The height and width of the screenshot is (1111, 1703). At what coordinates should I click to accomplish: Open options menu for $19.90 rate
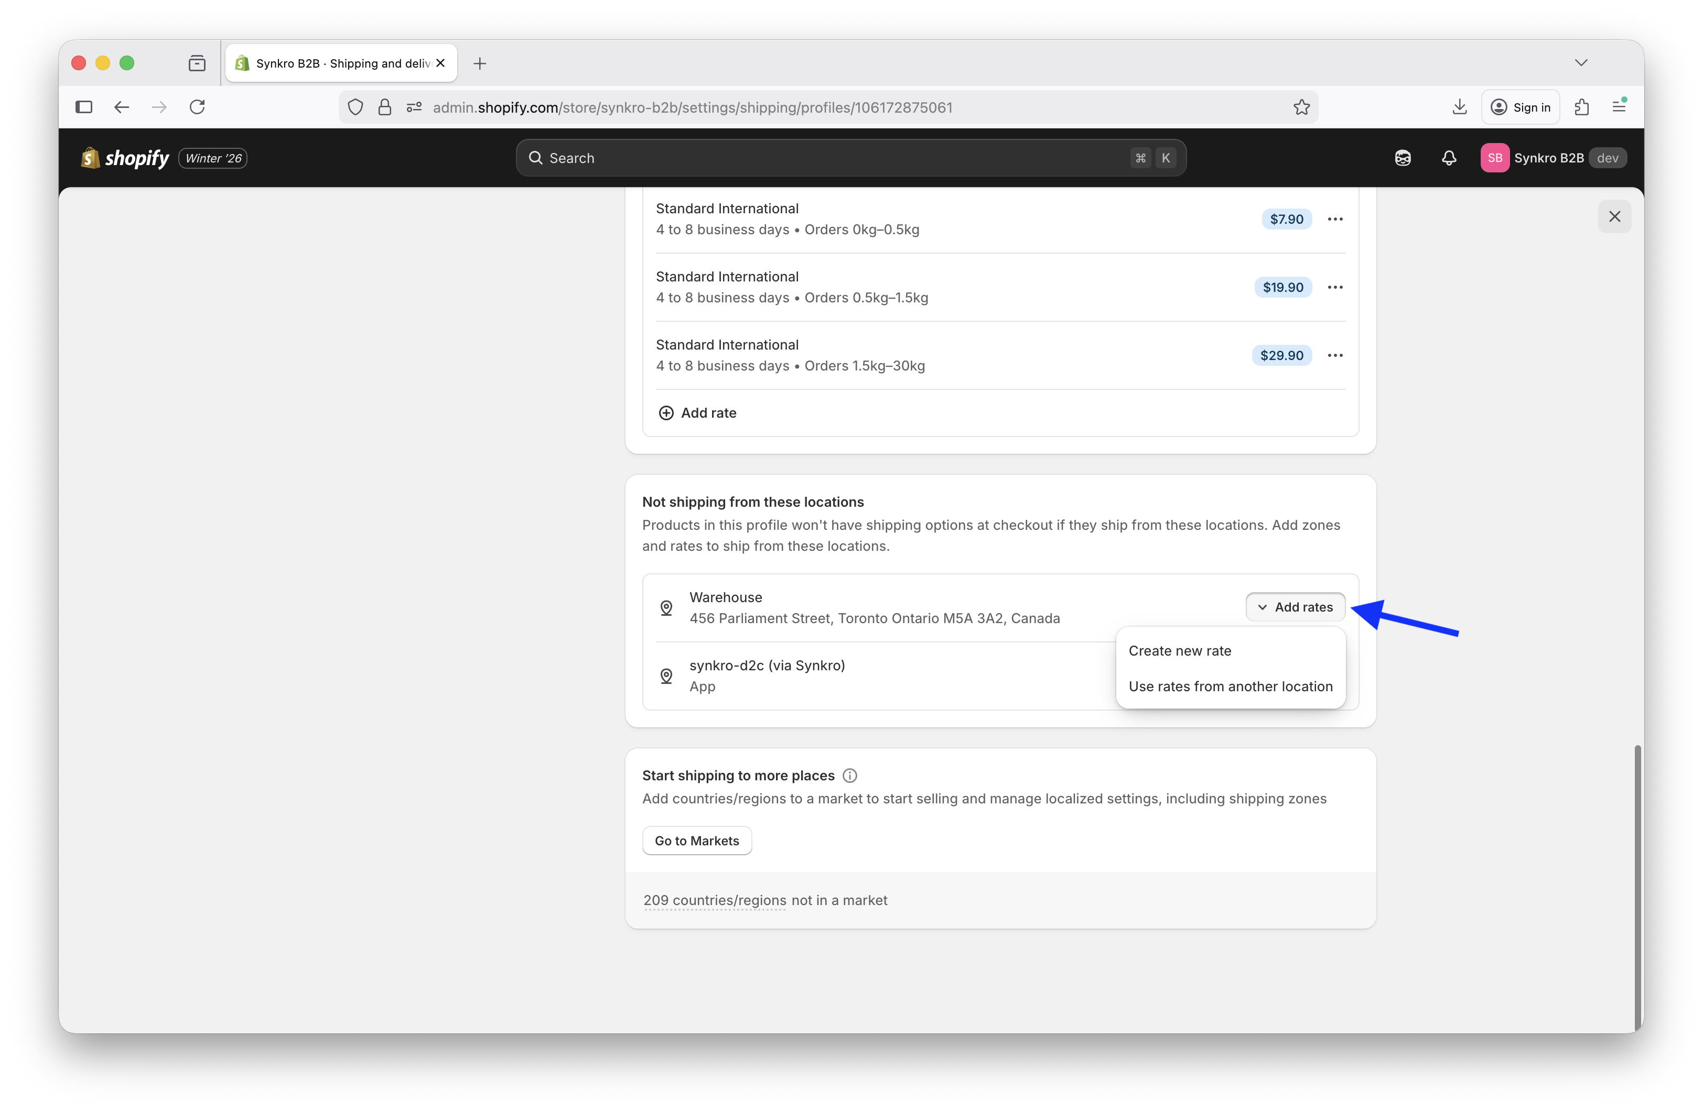click(1334, 288)
